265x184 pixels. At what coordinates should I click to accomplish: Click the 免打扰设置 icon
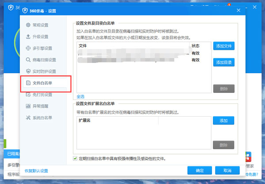click(x=28, y=95)
